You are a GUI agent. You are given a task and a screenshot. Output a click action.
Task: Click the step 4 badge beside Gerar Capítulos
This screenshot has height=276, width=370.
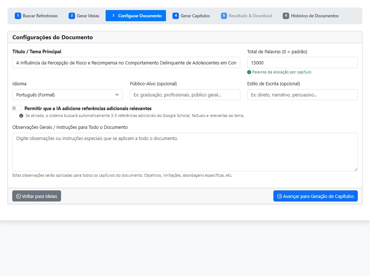point(176,16)
